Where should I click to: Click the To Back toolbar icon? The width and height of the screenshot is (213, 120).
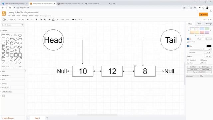[x=45, y=20]
